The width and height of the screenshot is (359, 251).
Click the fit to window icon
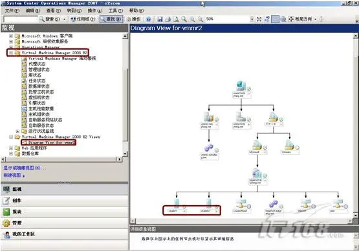pyautogui.click(x=259, y=19)
